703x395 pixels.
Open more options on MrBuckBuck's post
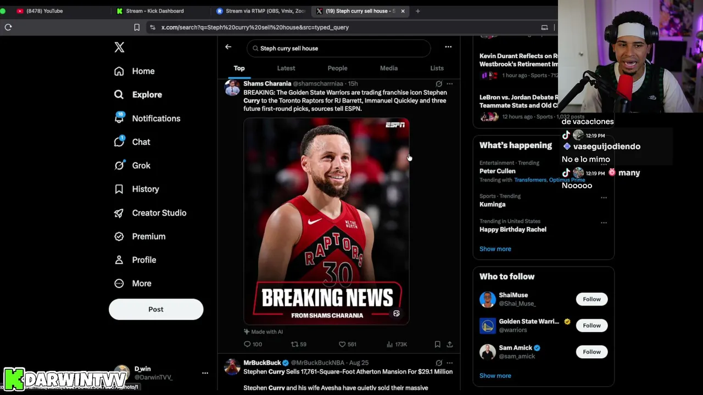(449, 363)
